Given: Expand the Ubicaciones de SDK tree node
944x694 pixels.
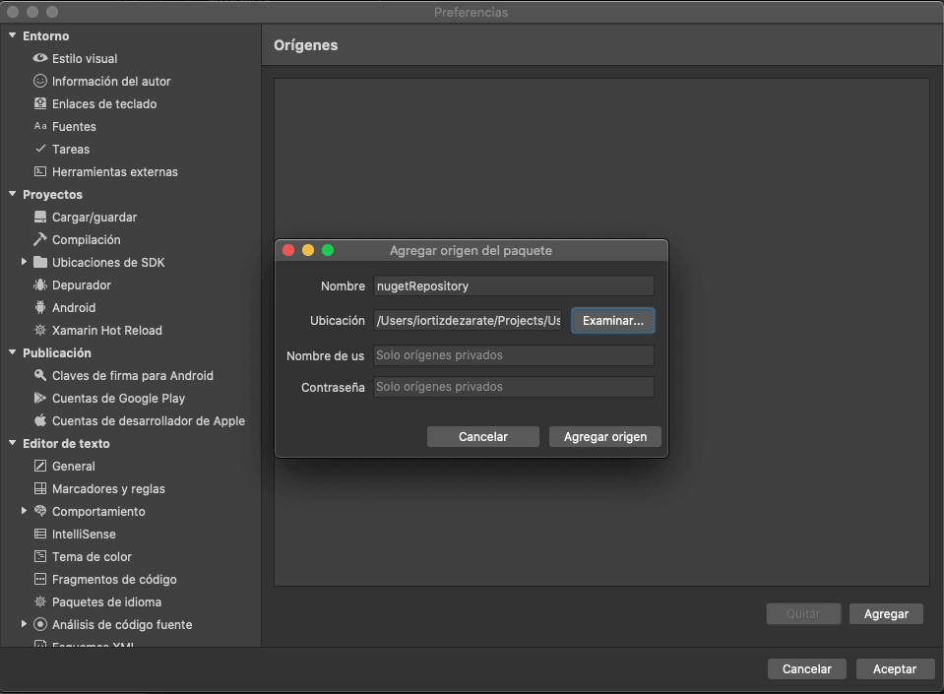Looking at the screenshot, I should click(25, 263).
